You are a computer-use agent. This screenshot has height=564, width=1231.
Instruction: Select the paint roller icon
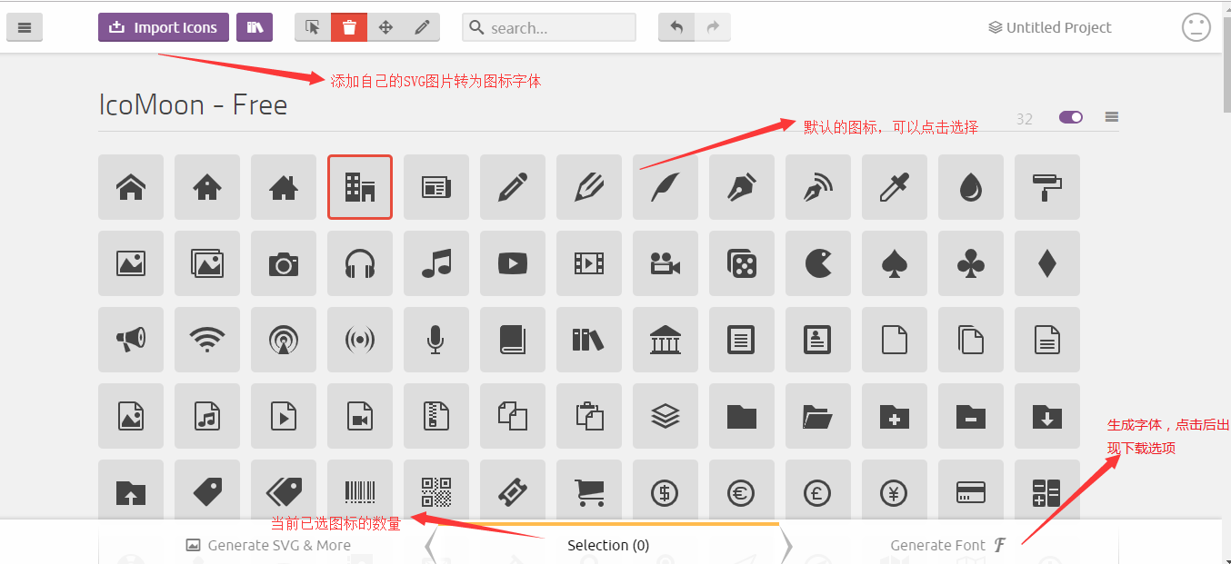1047,187
